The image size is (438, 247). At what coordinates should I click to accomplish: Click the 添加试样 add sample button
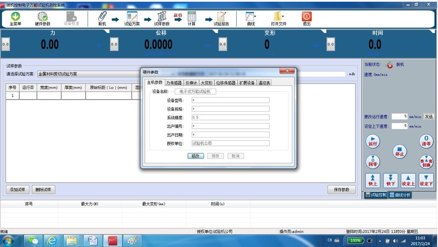(x=18, y=190)
